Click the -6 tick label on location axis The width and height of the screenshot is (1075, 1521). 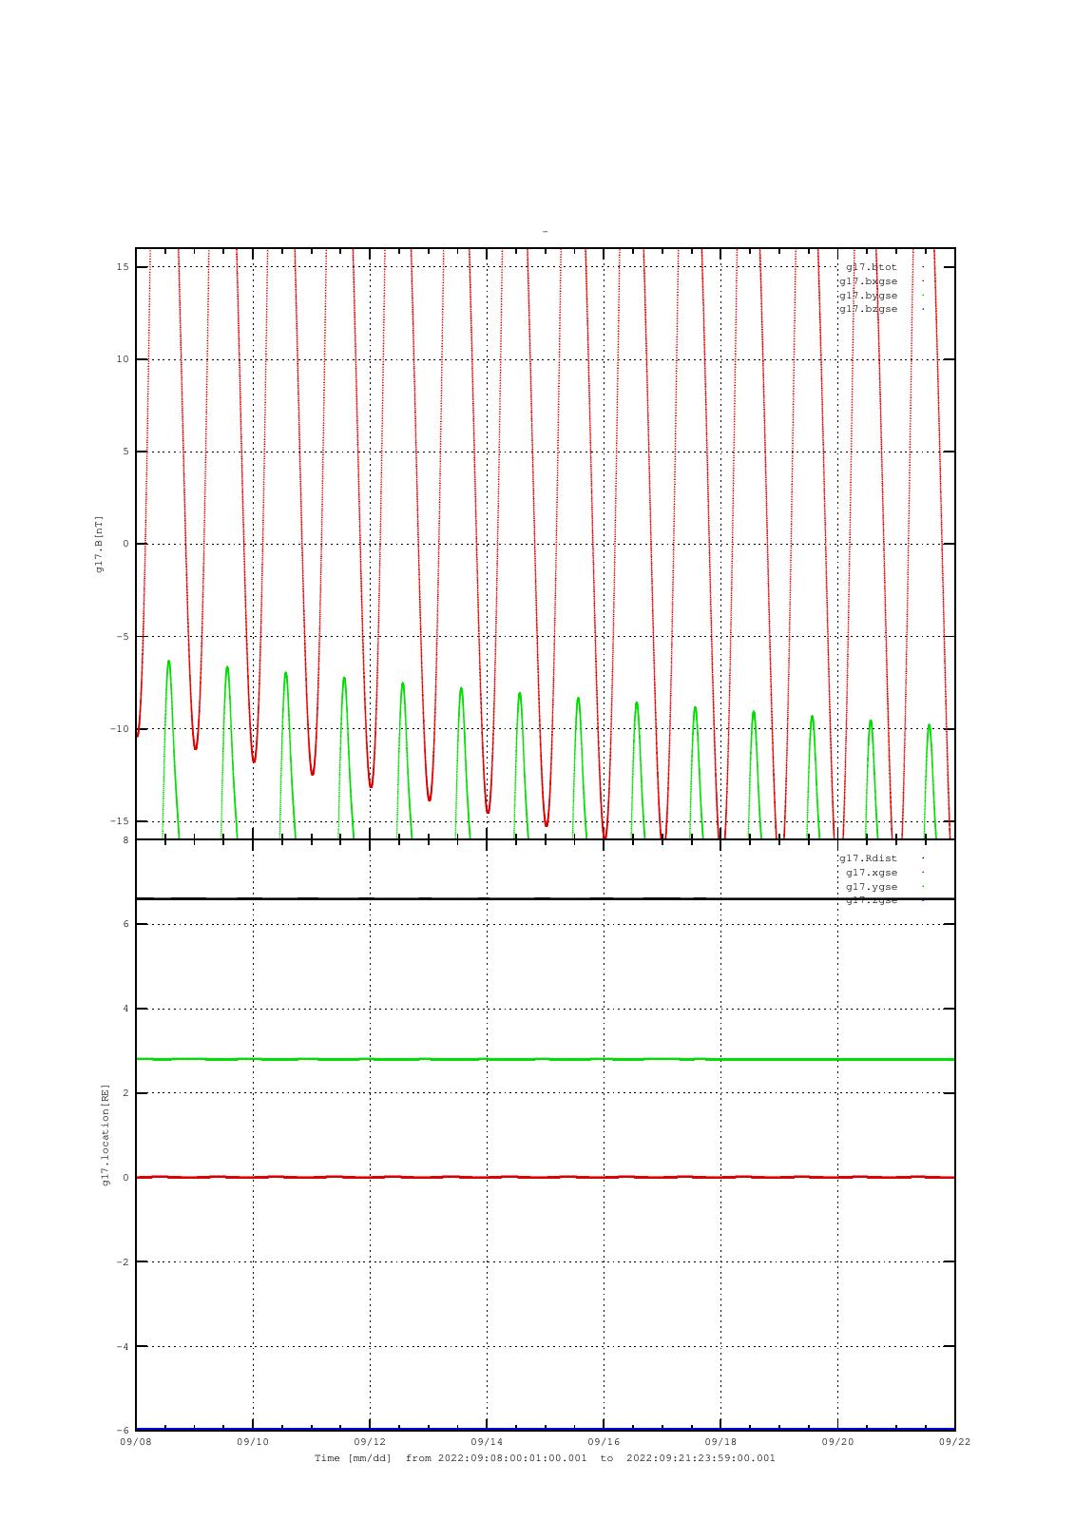[x=123, y=1431]
